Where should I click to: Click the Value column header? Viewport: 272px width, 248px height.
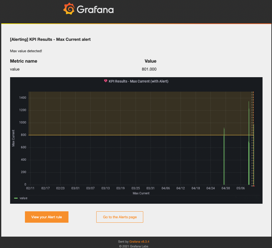(151, 61)
